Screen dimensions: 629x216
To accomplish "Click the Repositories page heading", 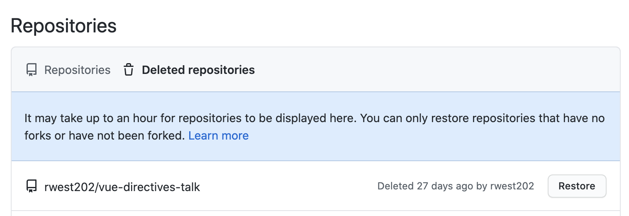I will pos(63,26).
